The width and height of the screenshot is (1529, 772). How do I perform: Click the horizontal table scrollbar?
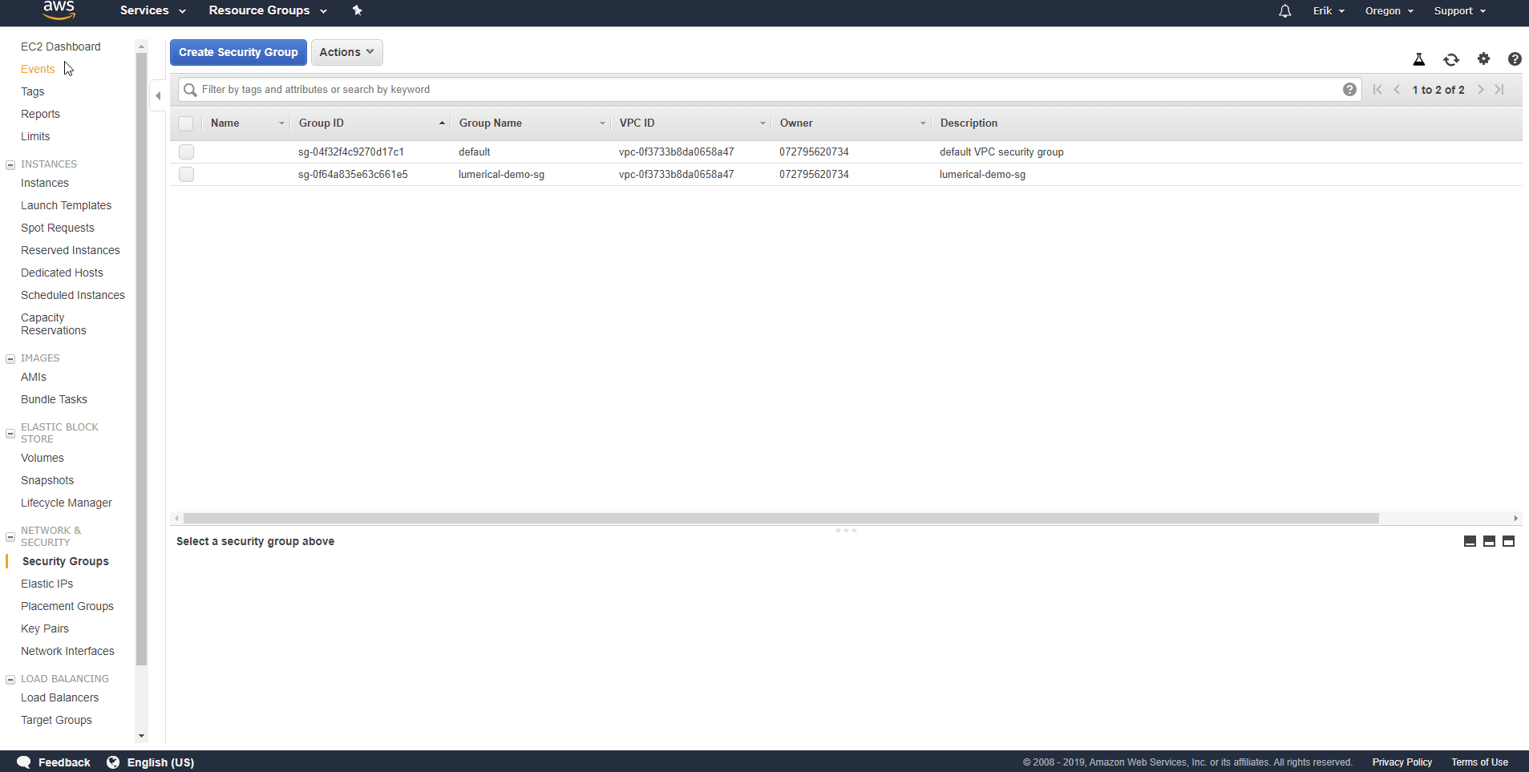781,518
